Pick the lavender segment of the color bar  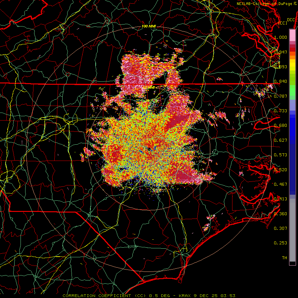[292, 105]
